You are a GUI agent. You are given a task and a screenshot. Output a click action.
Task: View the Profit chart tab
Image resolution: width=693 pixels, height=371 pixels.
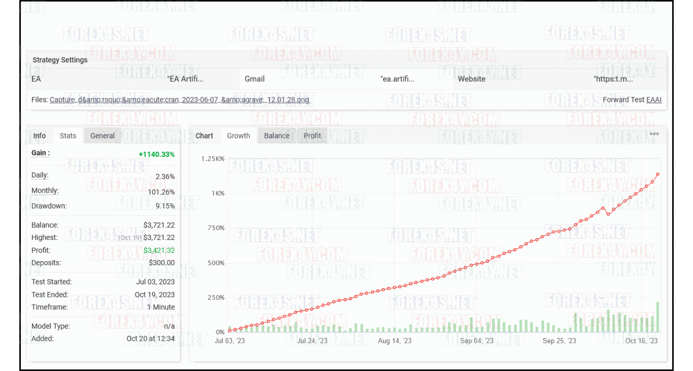[x=312, y=136]
